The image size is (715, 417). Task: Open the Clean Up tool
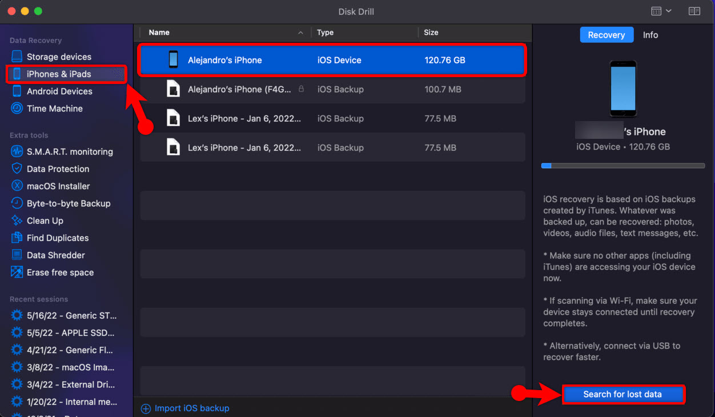[x=45, y=220]
